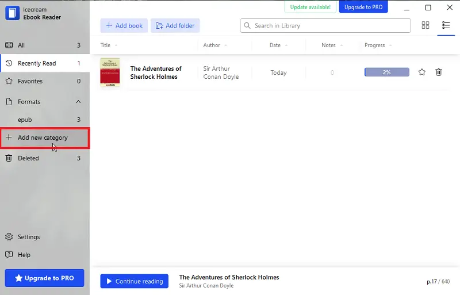460x295 pixels.
Task: Open the All books category
Action: [x=45, y=45]
